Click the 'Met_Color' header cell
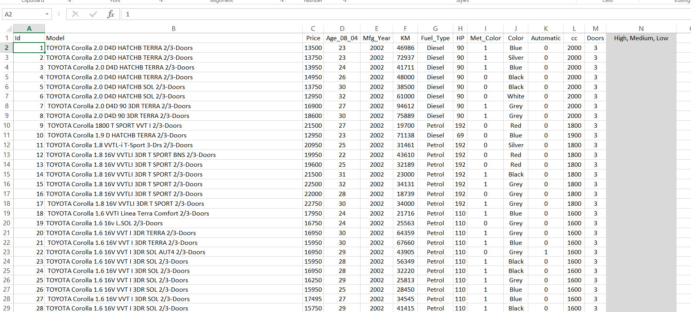Image resolution: width=691 pixels, height=312 pixels. point(485,38)
